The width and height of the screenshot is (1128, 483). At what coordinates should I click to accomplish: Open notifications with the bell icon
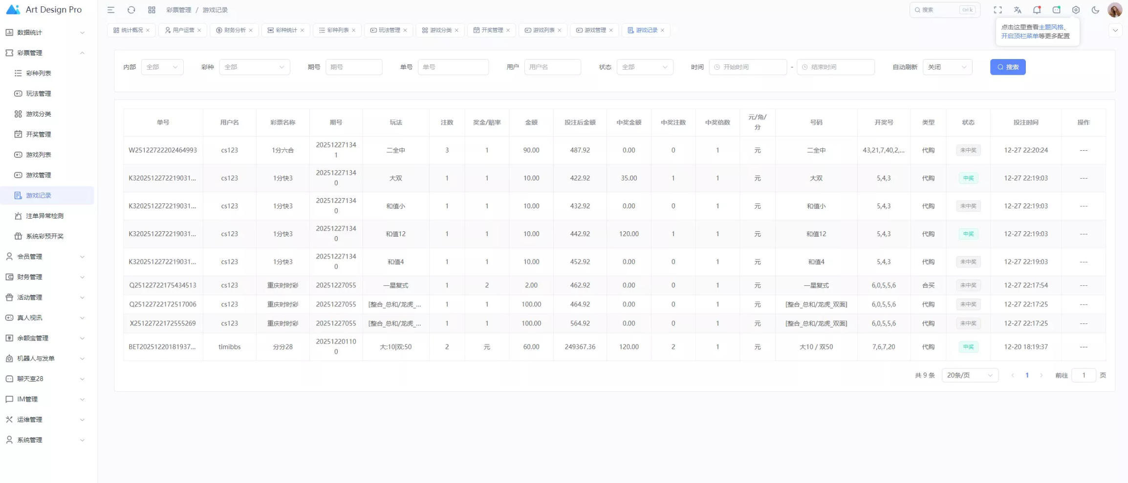1037,10
